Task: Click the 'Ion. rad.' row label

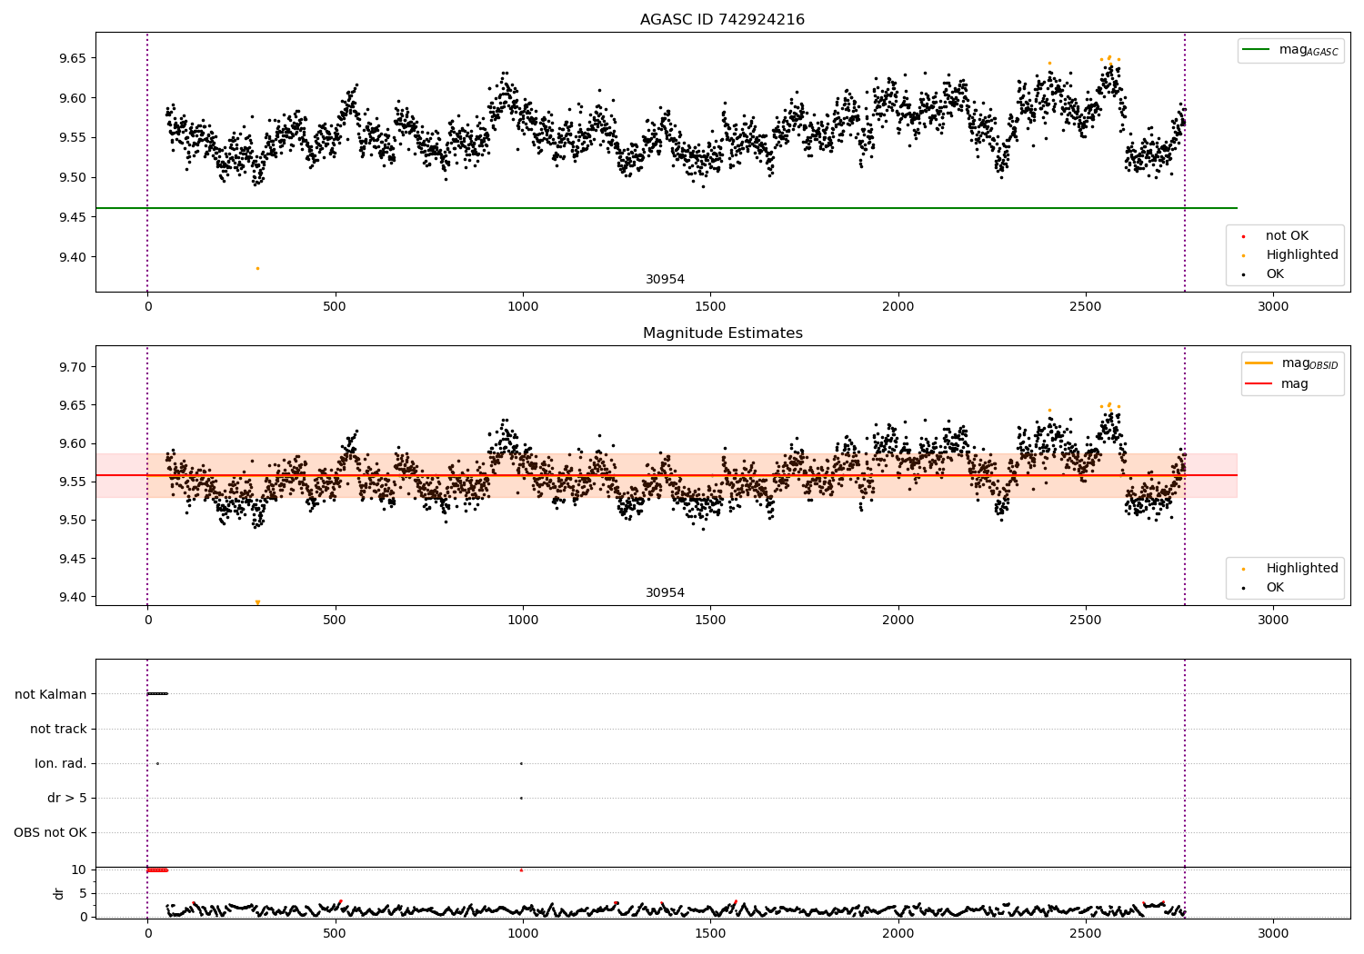Action: [61, 763]
